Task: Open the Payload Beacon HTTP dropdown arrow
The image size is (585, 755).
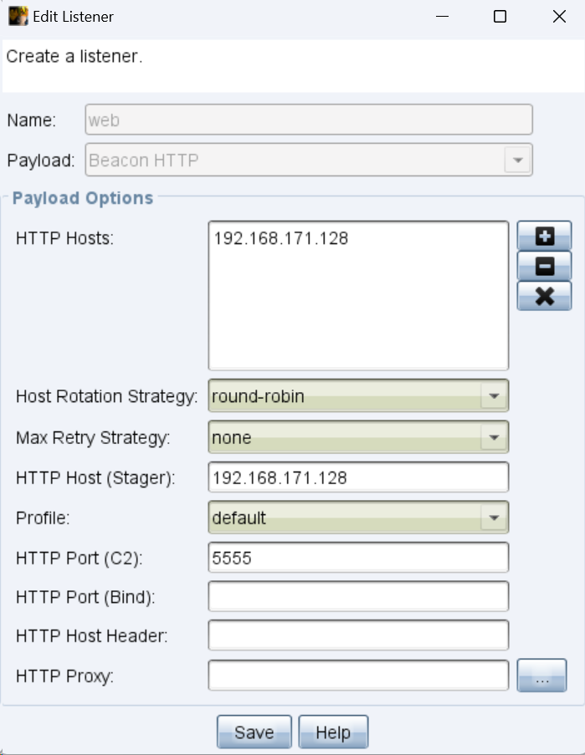Action: (518, 160)
